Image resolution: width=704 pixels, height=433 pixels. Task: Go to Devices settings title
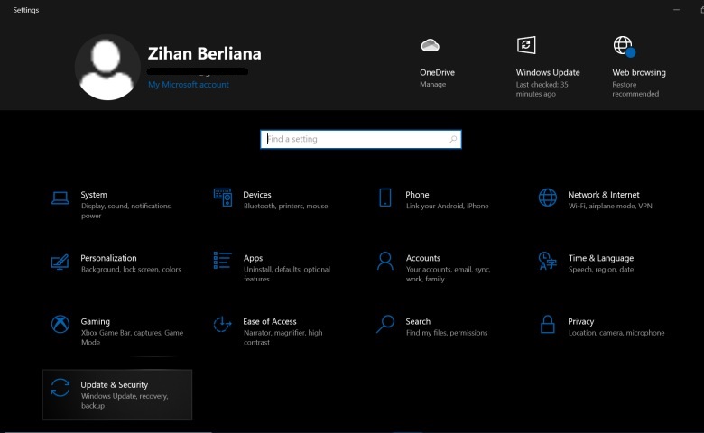257,195
